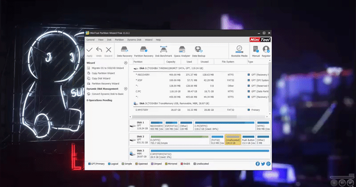Viewport: 356px width, 187px height.
Task: Click the MiniTool logo
Action: tap(260, 40)
